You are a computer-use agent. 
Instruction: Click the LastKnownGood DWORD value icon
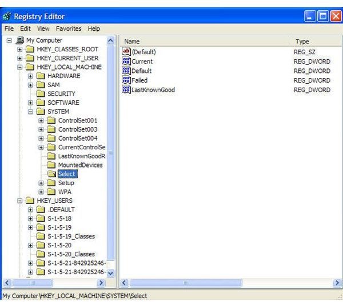(x=126, y=89)
